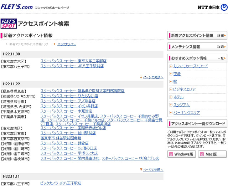The width and height of the screenshot is (228, 189).
Task: Open スターバックス JR八王子駅前店 link
Action: click(x=72, y=66)
